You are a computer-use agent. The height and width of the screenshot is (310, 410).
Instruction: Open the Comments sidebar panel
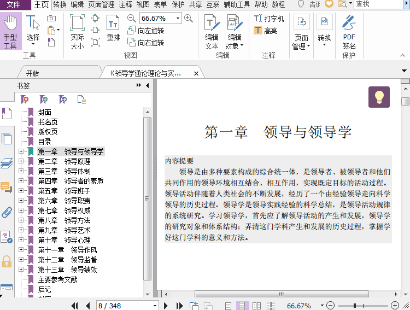click(x=7, y=188)
